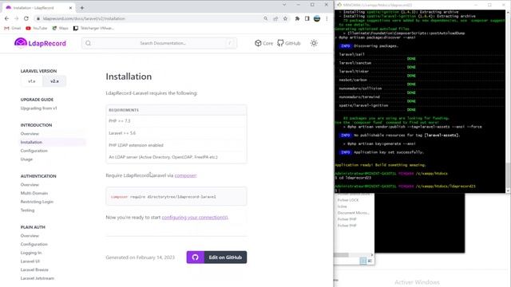Open Multi-Domain page
The width and height of the screenshot is (511, 287).
[34, 193]
